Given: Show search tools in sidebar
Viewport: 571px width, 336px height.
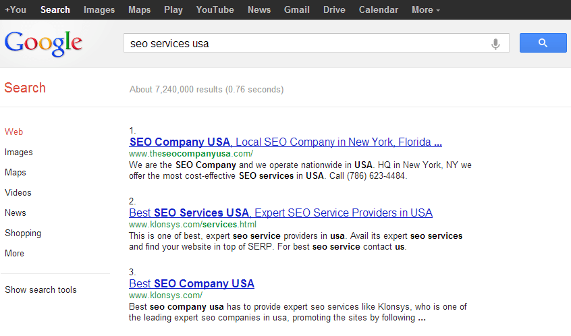Looking at the screenshot, I should click(40, 289).
